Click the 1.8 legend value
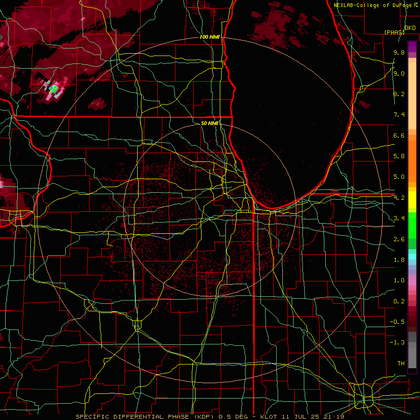The width and height of the screenshot is (420, 420). [x=399, y=260]
